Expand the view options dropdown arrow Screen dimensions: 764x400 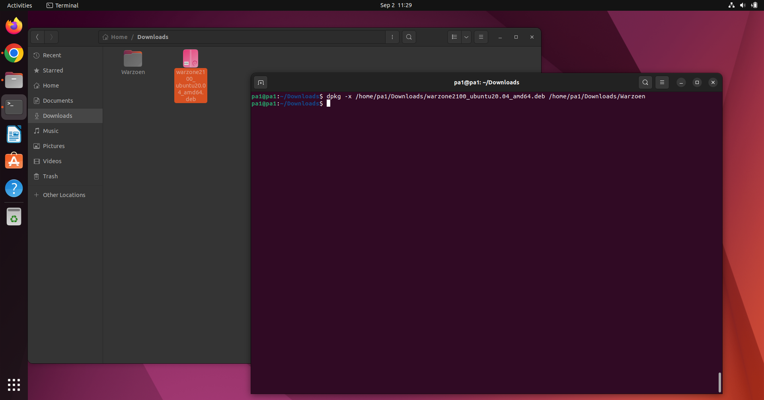(466, 37)
